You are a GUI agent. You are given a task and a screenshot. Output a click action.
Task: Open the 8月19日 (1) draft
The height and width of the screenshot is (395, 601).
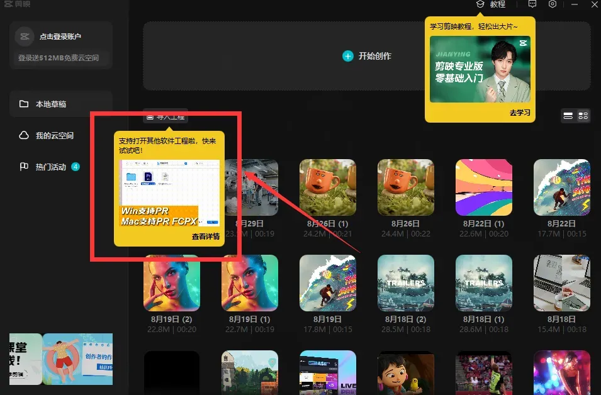tap(250, 283)
